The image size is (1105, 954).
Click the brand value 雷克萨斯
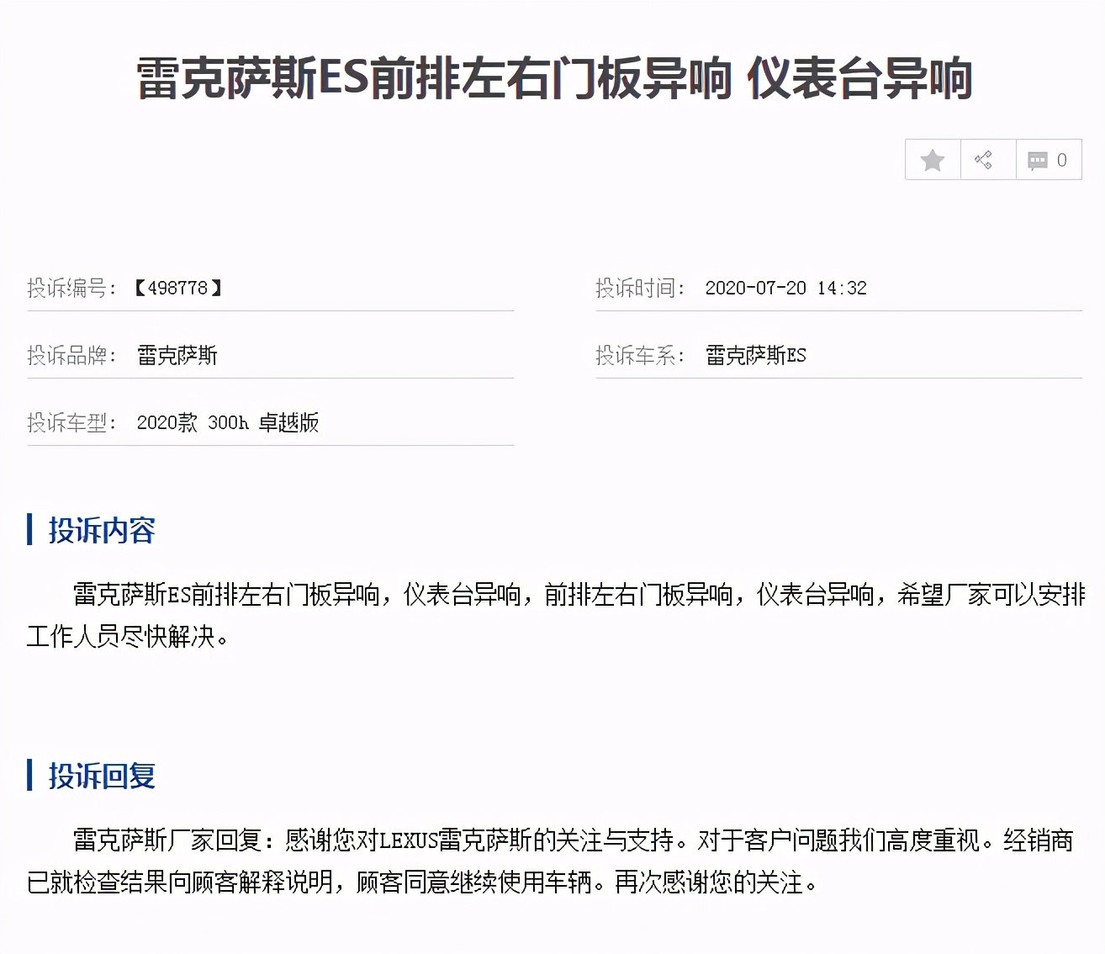point(177,355)
